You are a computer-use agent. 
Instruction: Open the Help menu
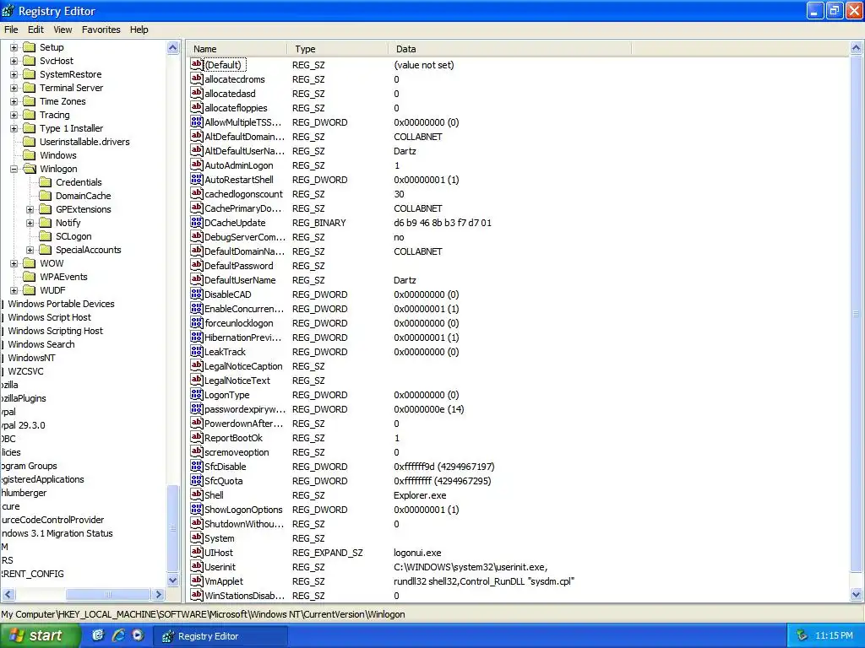click(139, 30)
